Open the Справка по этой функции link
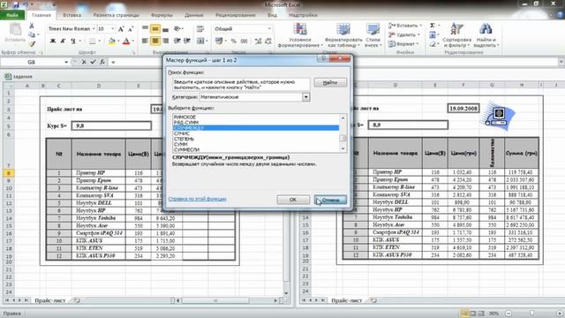 [197, 199]
